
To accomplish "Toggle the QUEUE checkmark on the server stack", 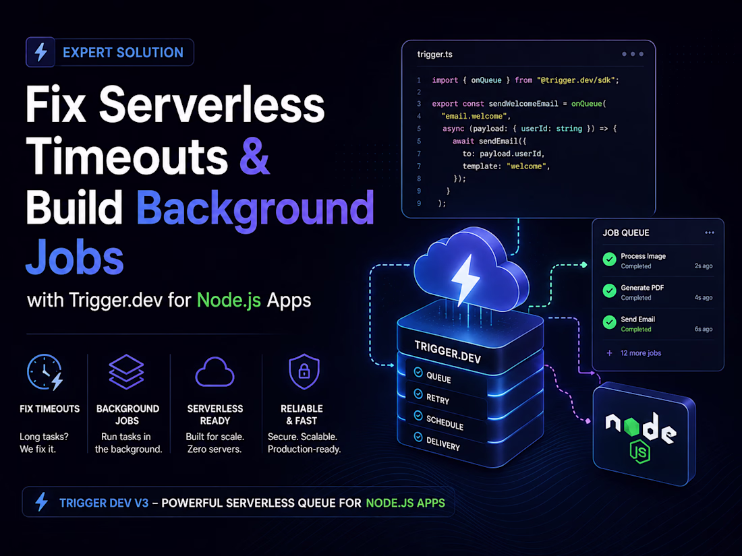I will pos(418,372).
